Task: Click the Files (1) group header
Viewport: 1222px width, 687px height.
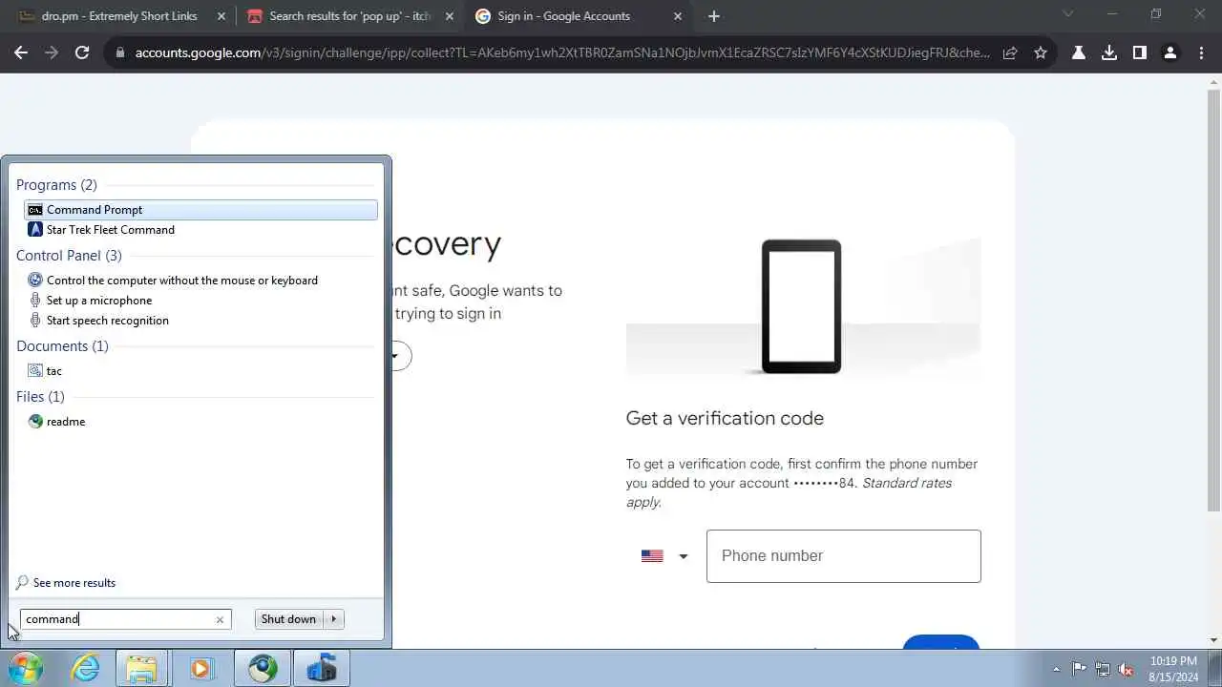Action: click(40, 397)
